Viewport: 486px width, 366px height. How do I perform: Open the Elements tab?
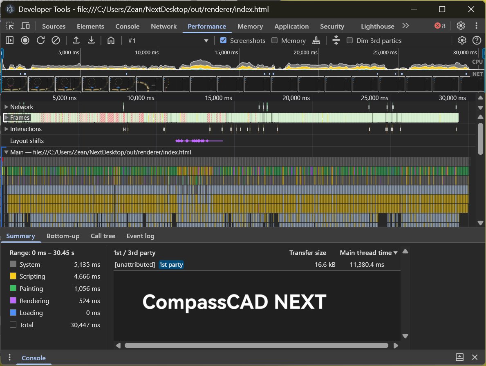point(90,26)
